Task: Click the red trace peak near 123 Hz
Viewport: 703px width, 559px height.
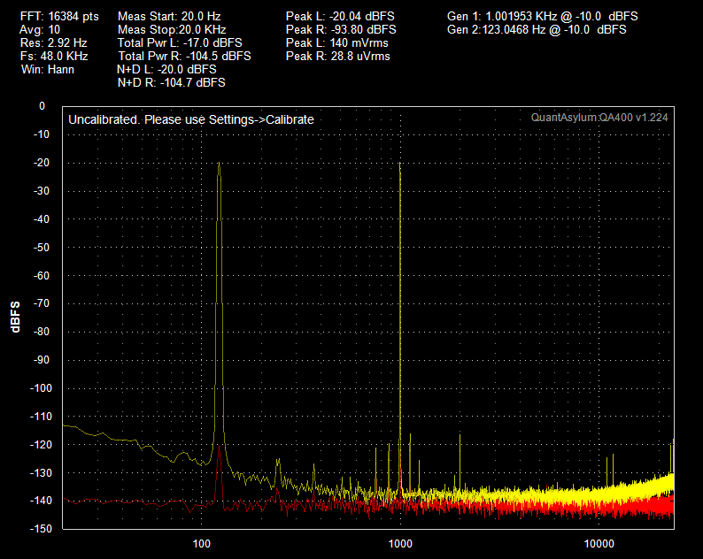Action: coord(219,447)
